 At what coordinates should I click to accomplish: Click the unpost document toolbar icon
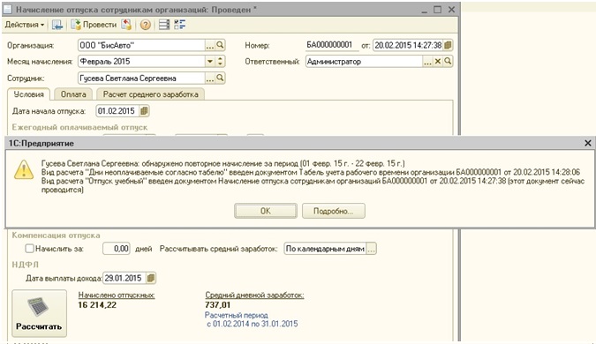[126, 25]
